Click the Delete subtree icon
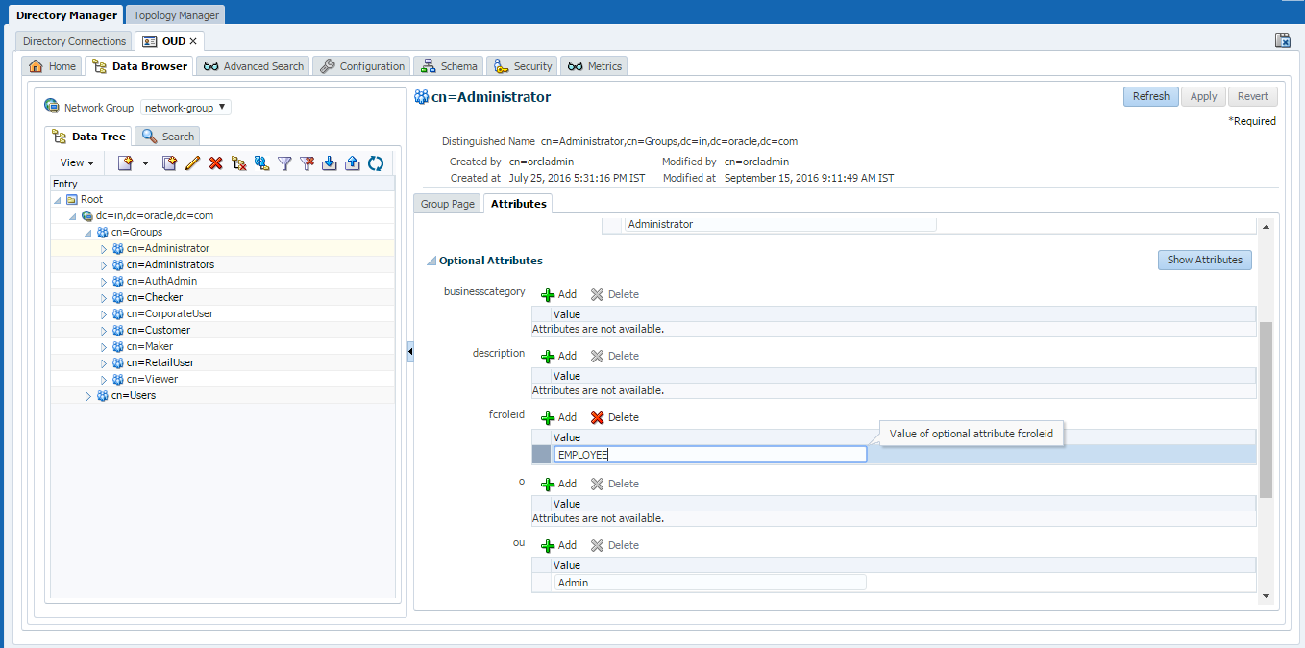 tap(239, 163)
